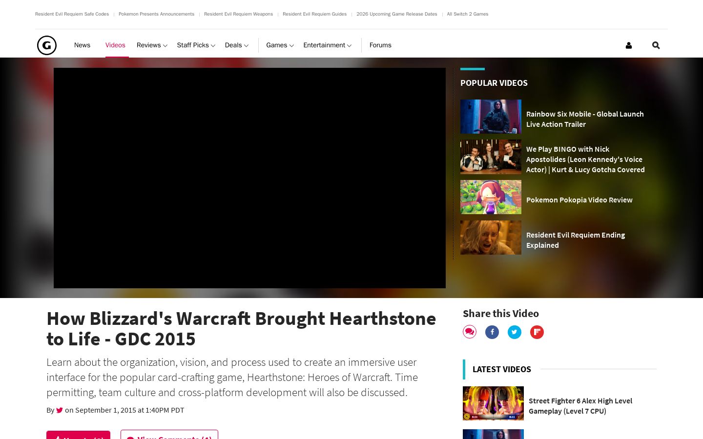The width and height of the screenshot is (703, 439).
Task: Open the Pokemon Pokopia review thumbnail
Action: point(491,197)
